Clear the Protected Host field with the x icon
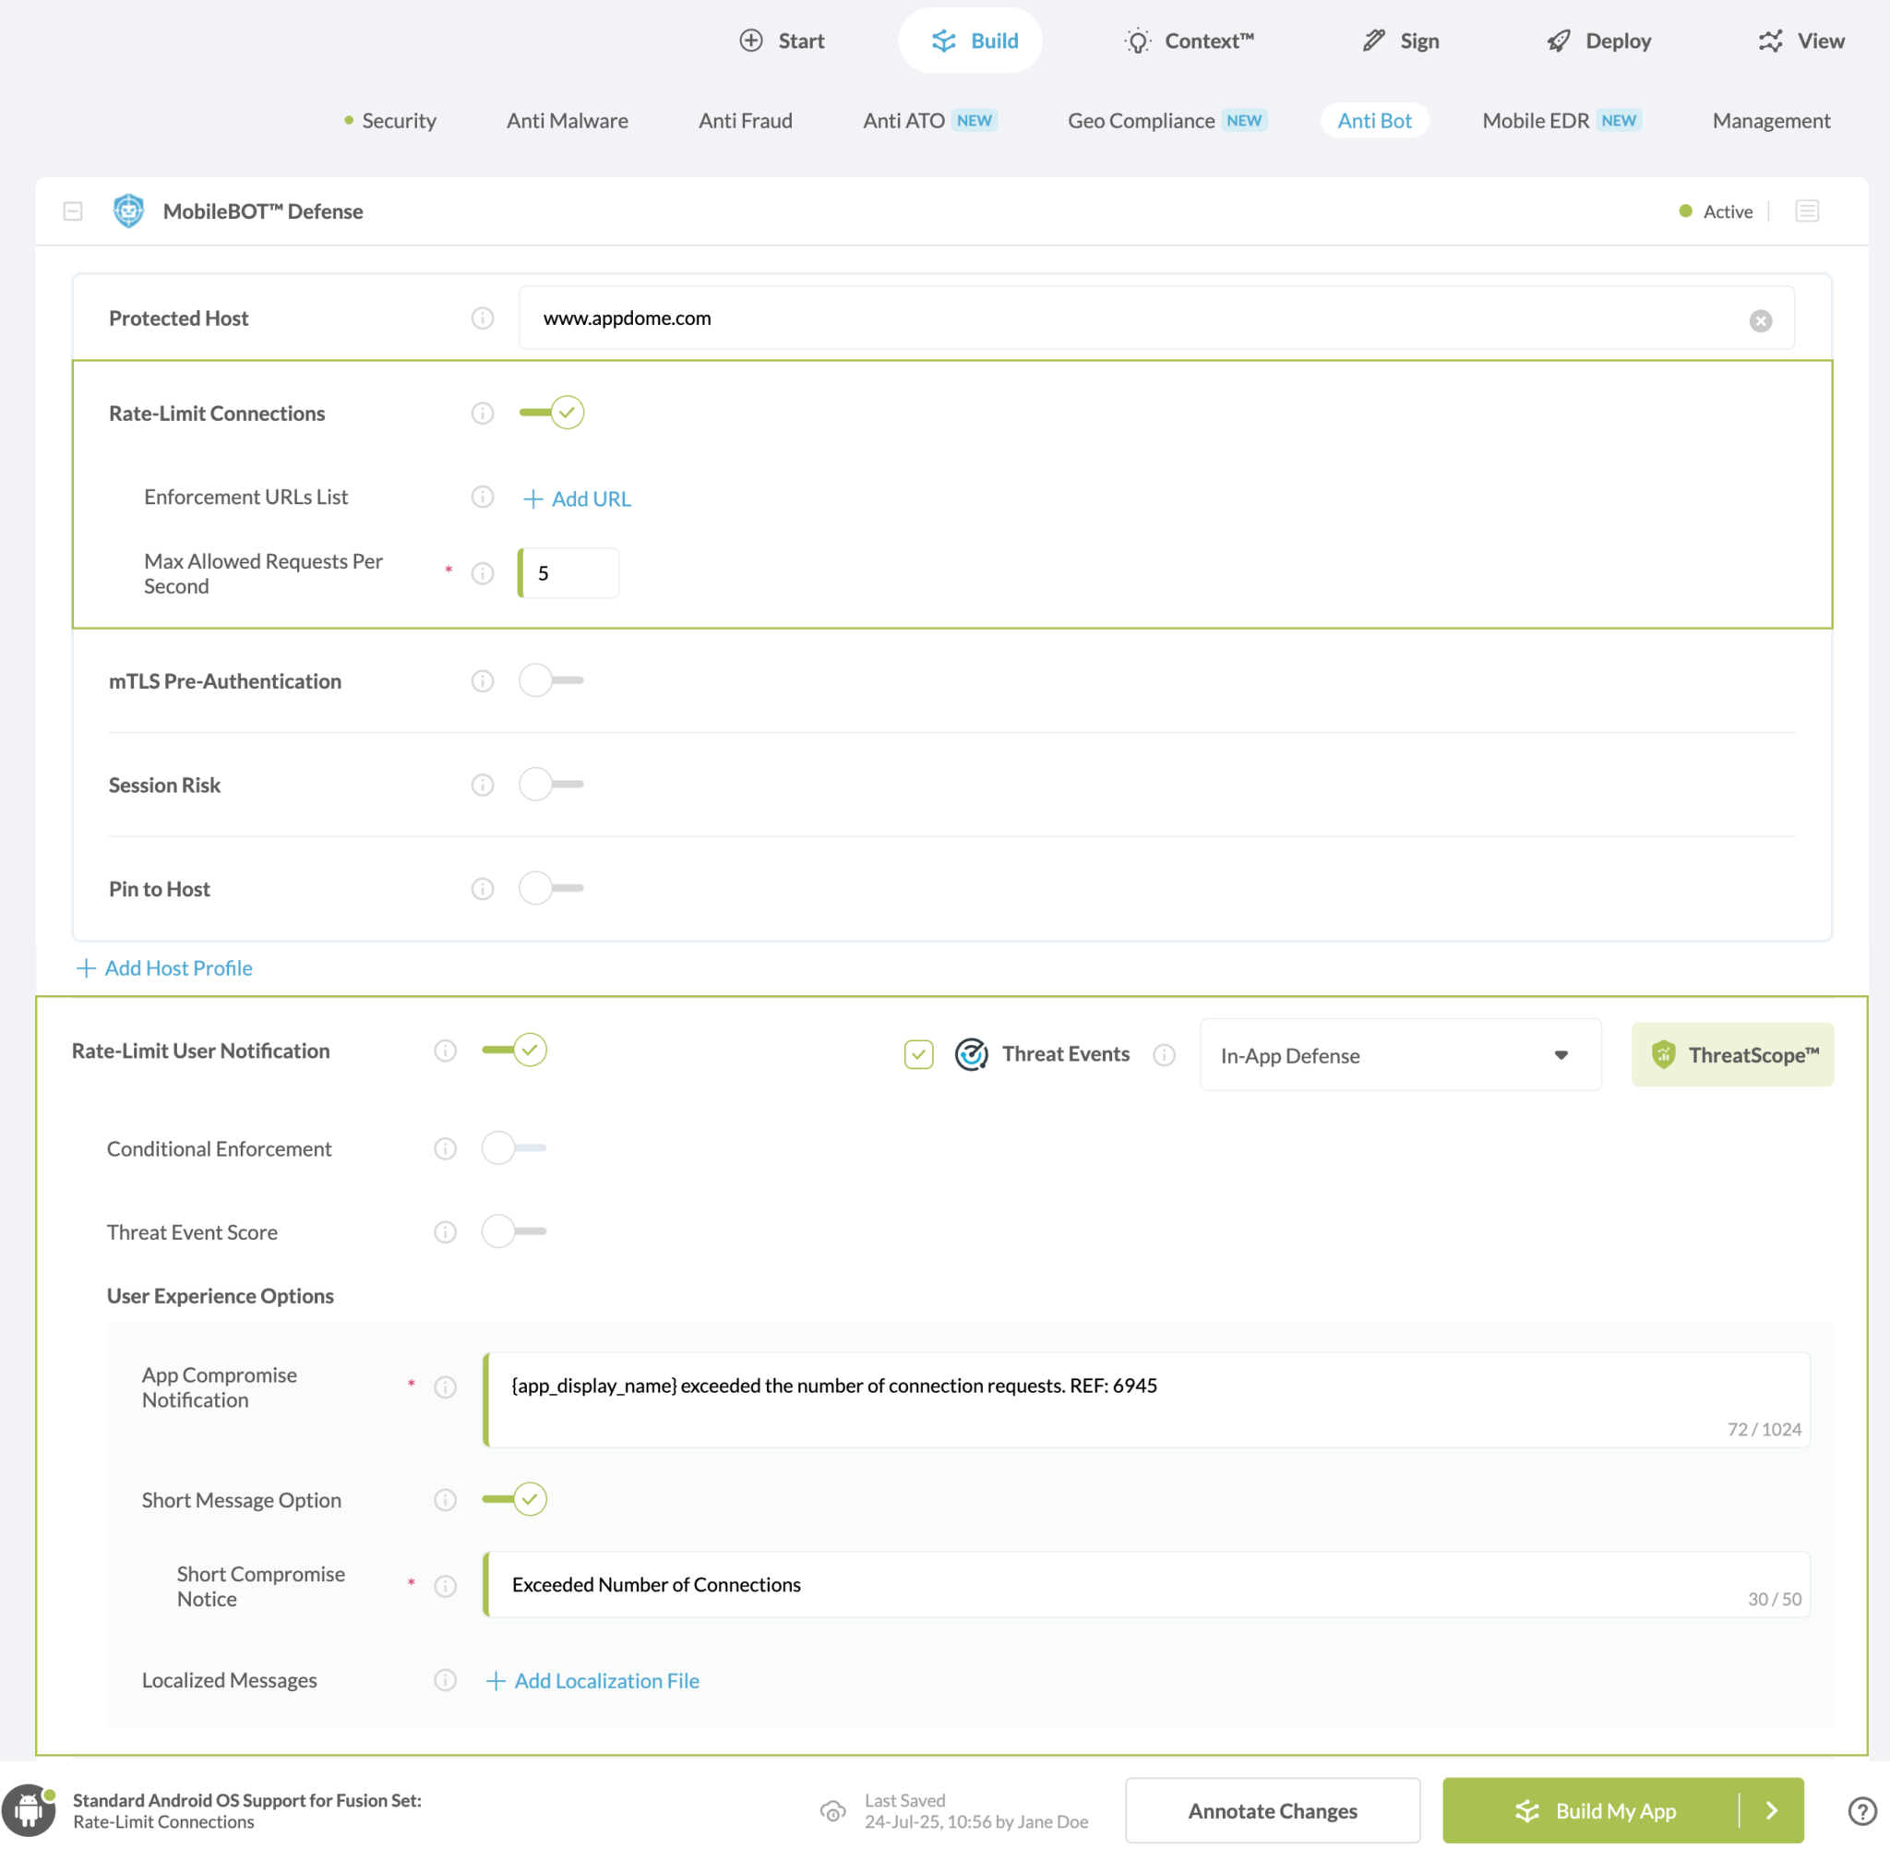The width and height of the screenshot is (1890, 1861). pos(1761,319)
